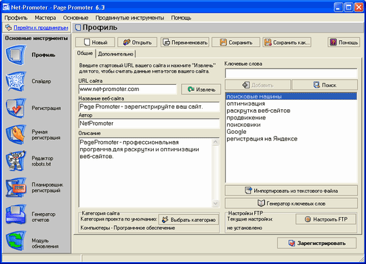Click Переименовать to rename profile
This screenshot has width=366, height=264.
coord(185,43)
